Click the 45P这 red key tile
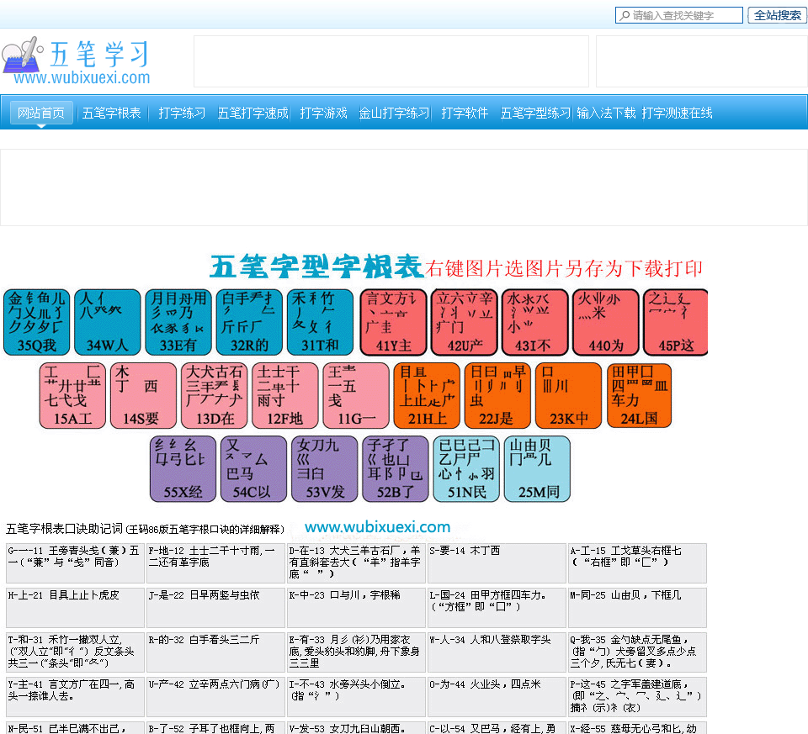Screen dimensions: 808x734 [676, 322]
